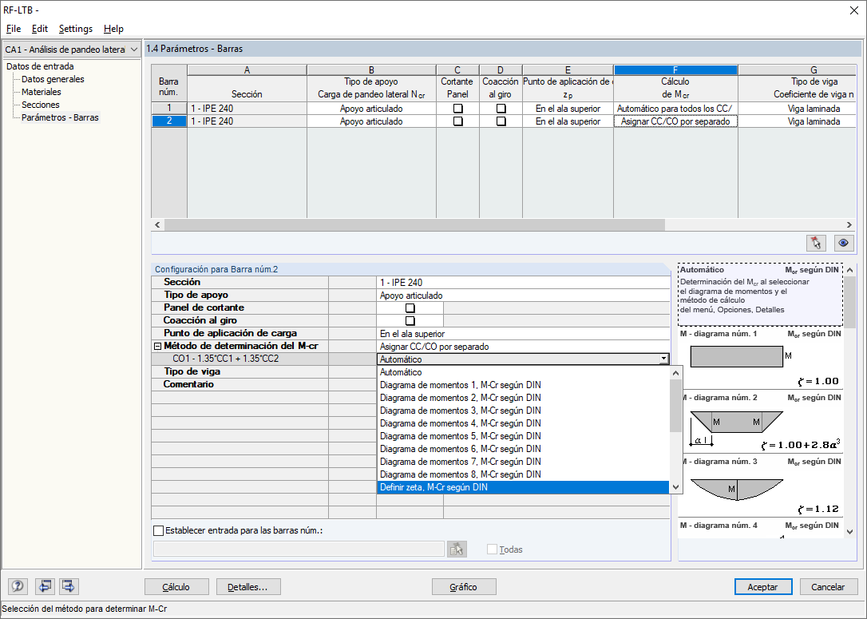The height and width of the screenshot is (619, 867).
Task: Click 'Automático para todos los CC/' cell
Action: tap(675, 109)
